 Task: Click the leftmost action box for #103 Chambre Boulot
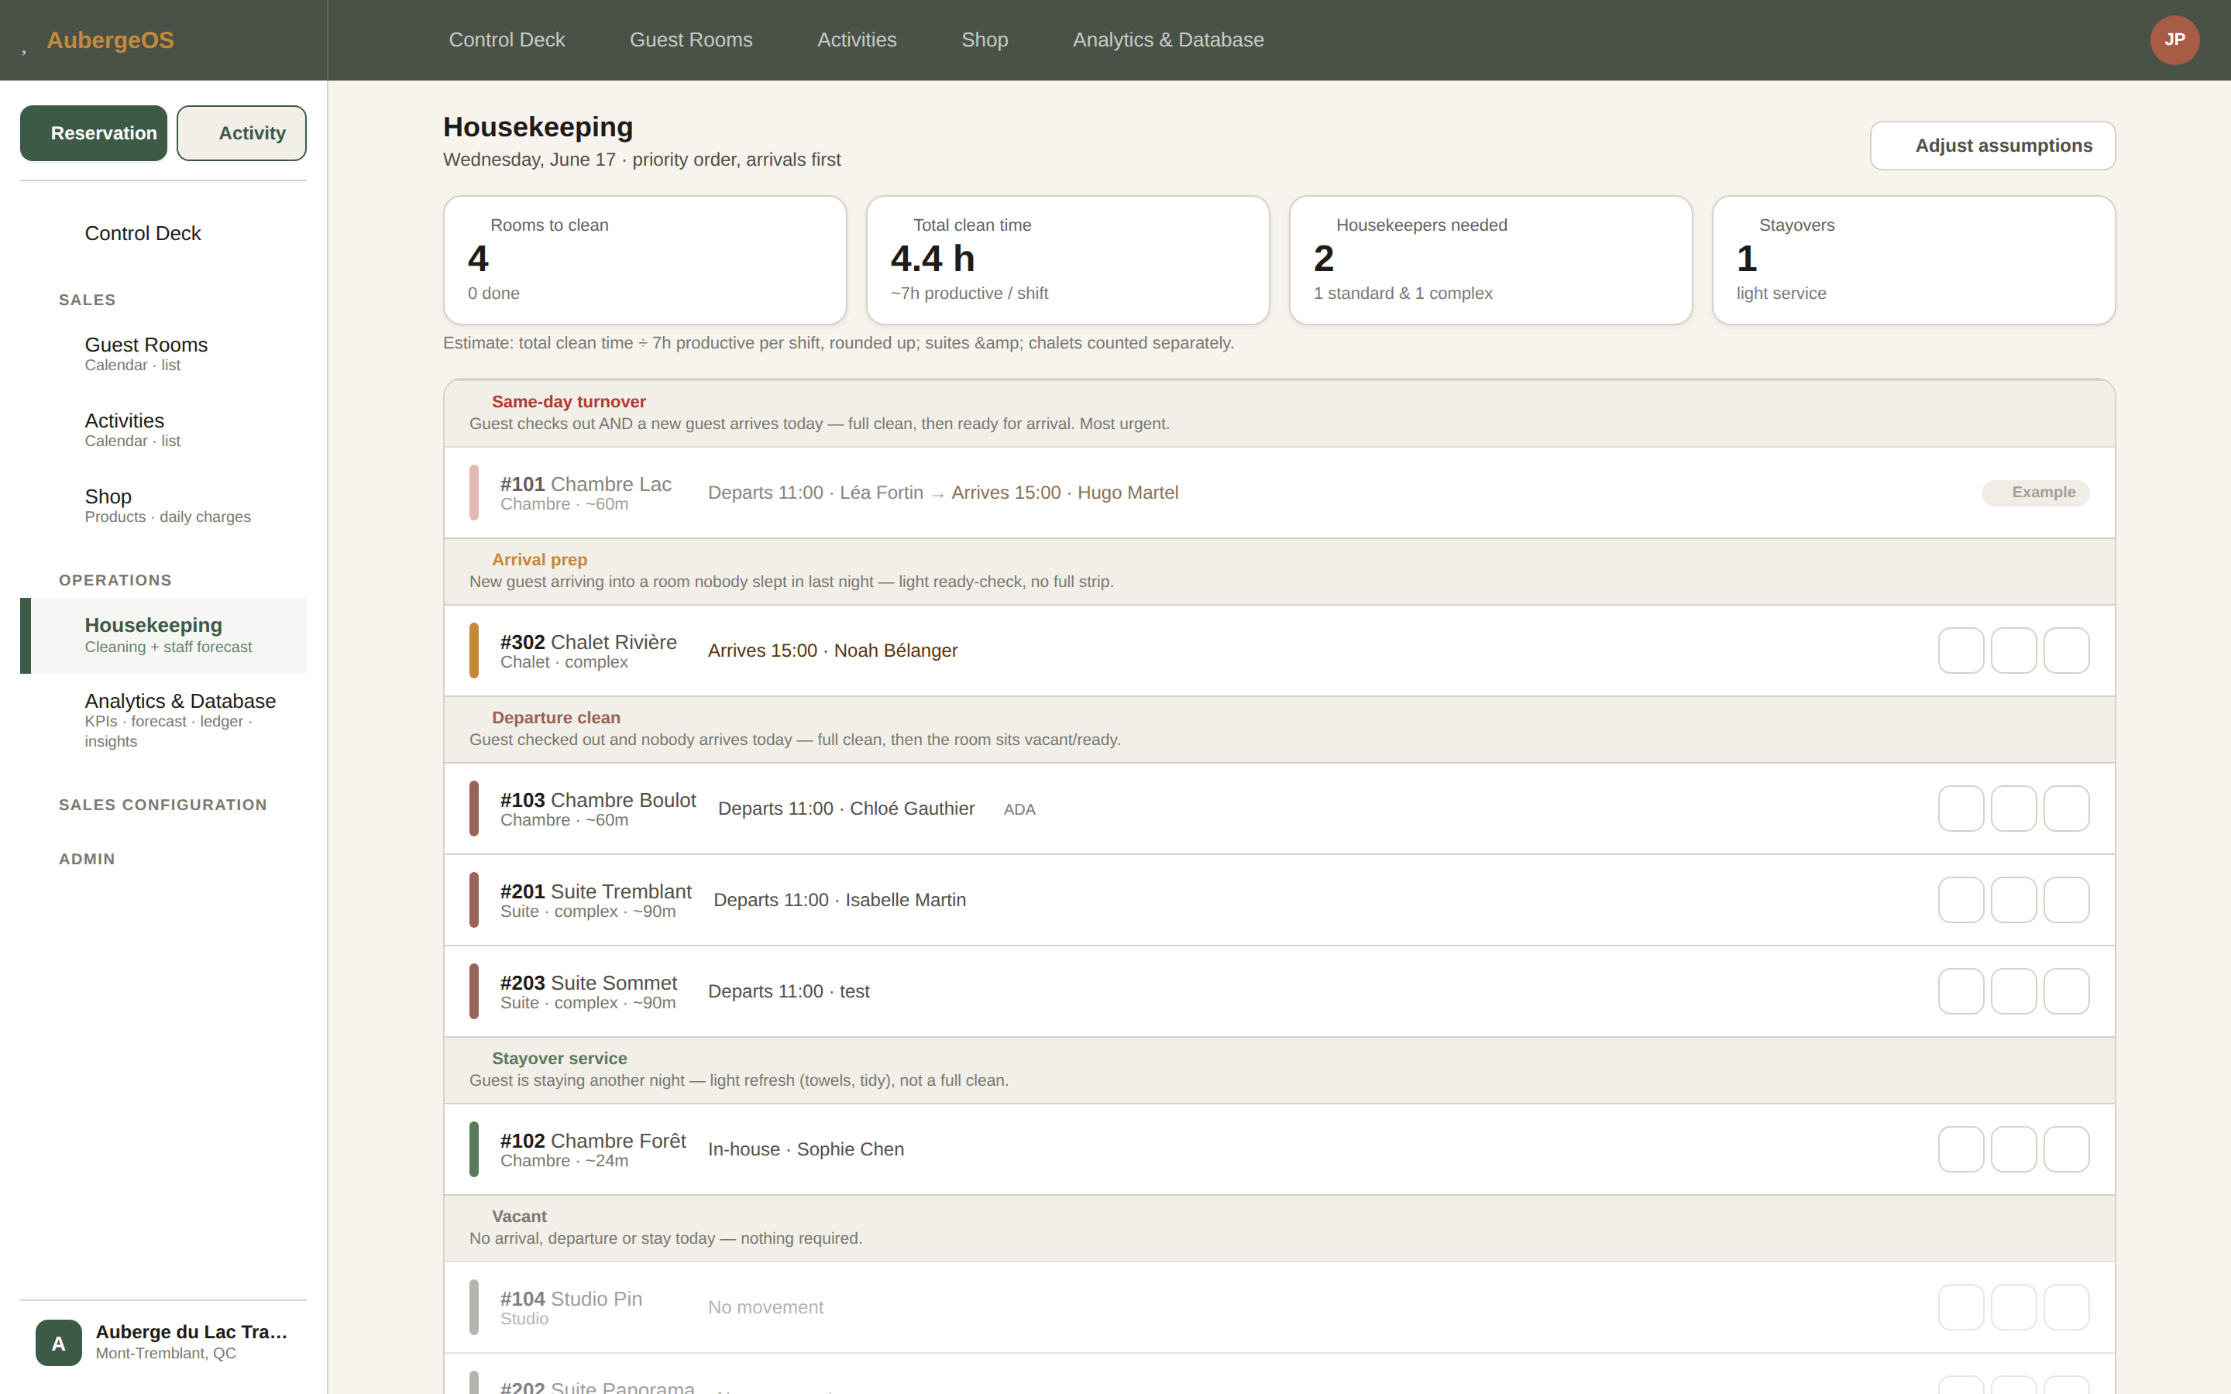1961,808
